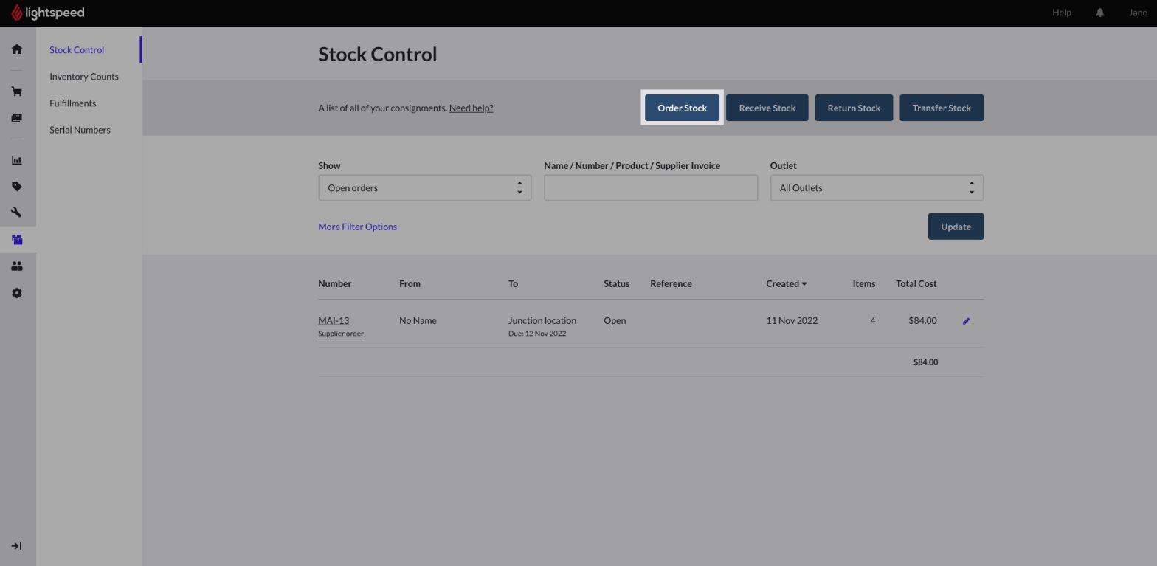Open the Home icon in sidebar
Viewport: 1157px width, 566px height.
coord(17,49)
